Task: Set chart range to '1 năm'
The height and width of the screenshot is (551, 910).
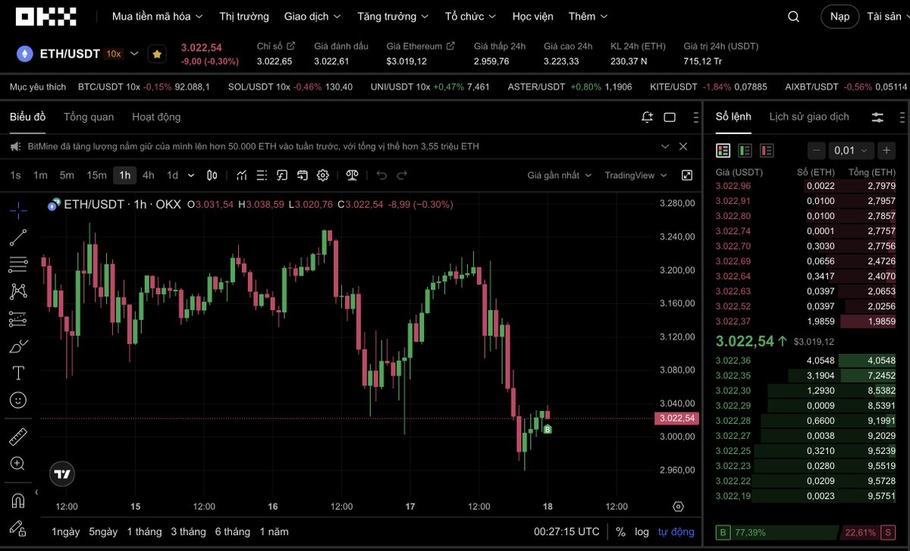Action: tap(274, 531)
